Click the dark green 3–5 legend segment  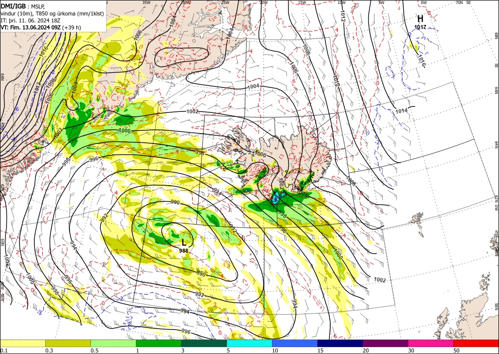pos(204,343)
